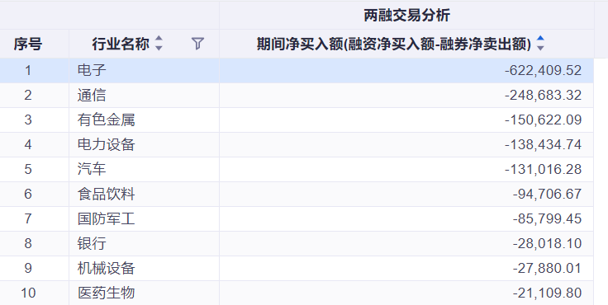
Task: Click the value -85,799.45
Action: click(547, 218)
